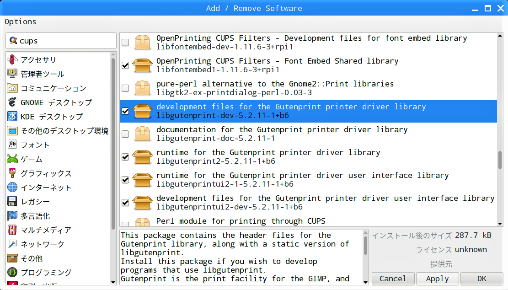Select the インターネット globe icon
This screenshot has height=290, width=508.
pyautogui.click(x=12, y=187)
